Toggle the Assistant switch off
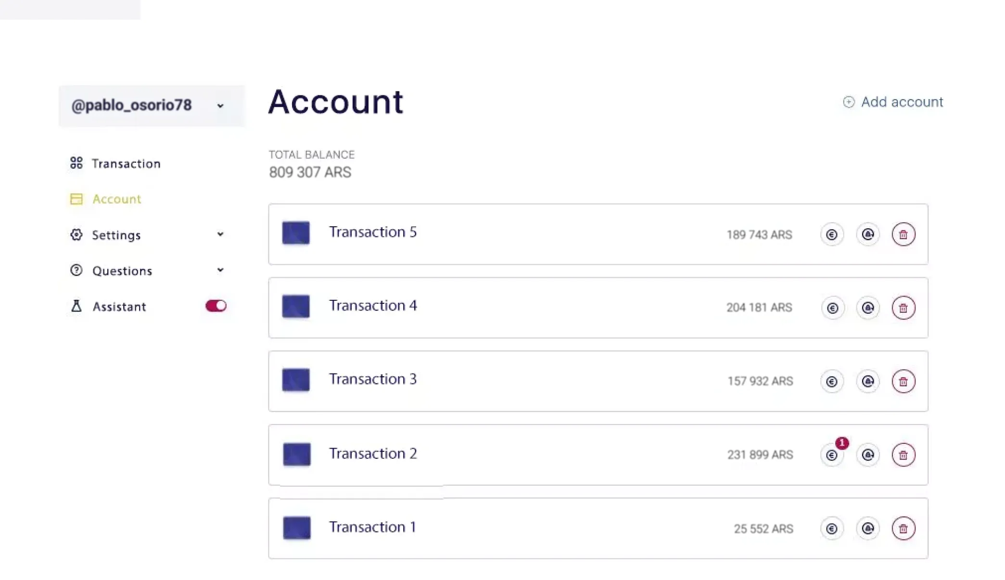The height and width of the screenshot is (580, 1005). coord(216,306)
